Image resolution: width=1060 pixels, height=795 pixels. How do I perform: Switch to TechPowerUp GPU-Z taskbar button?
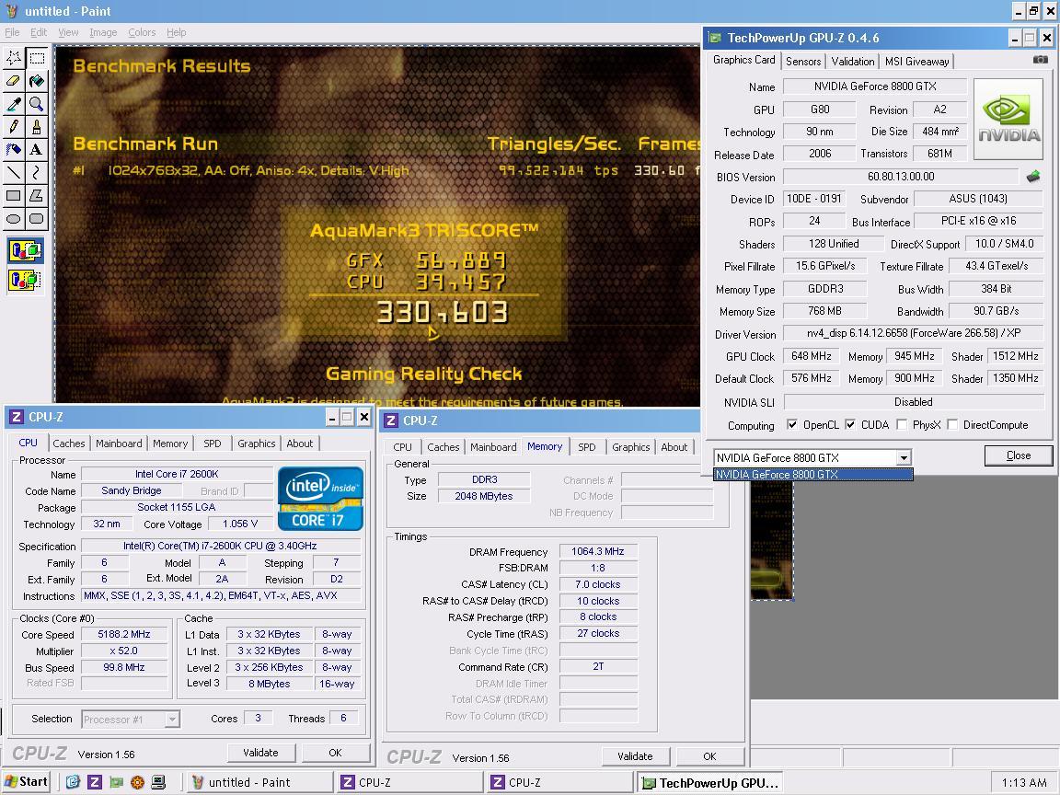[709, 782]
